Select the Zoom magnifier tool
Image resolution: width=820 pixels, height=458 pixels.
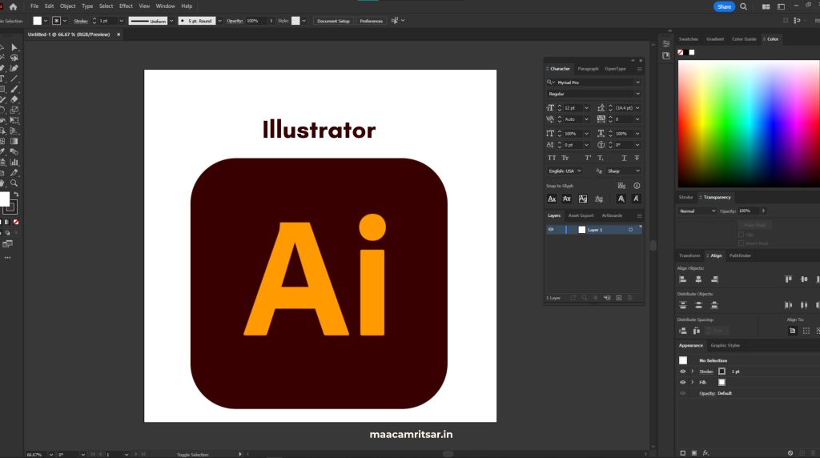[14, 183]
